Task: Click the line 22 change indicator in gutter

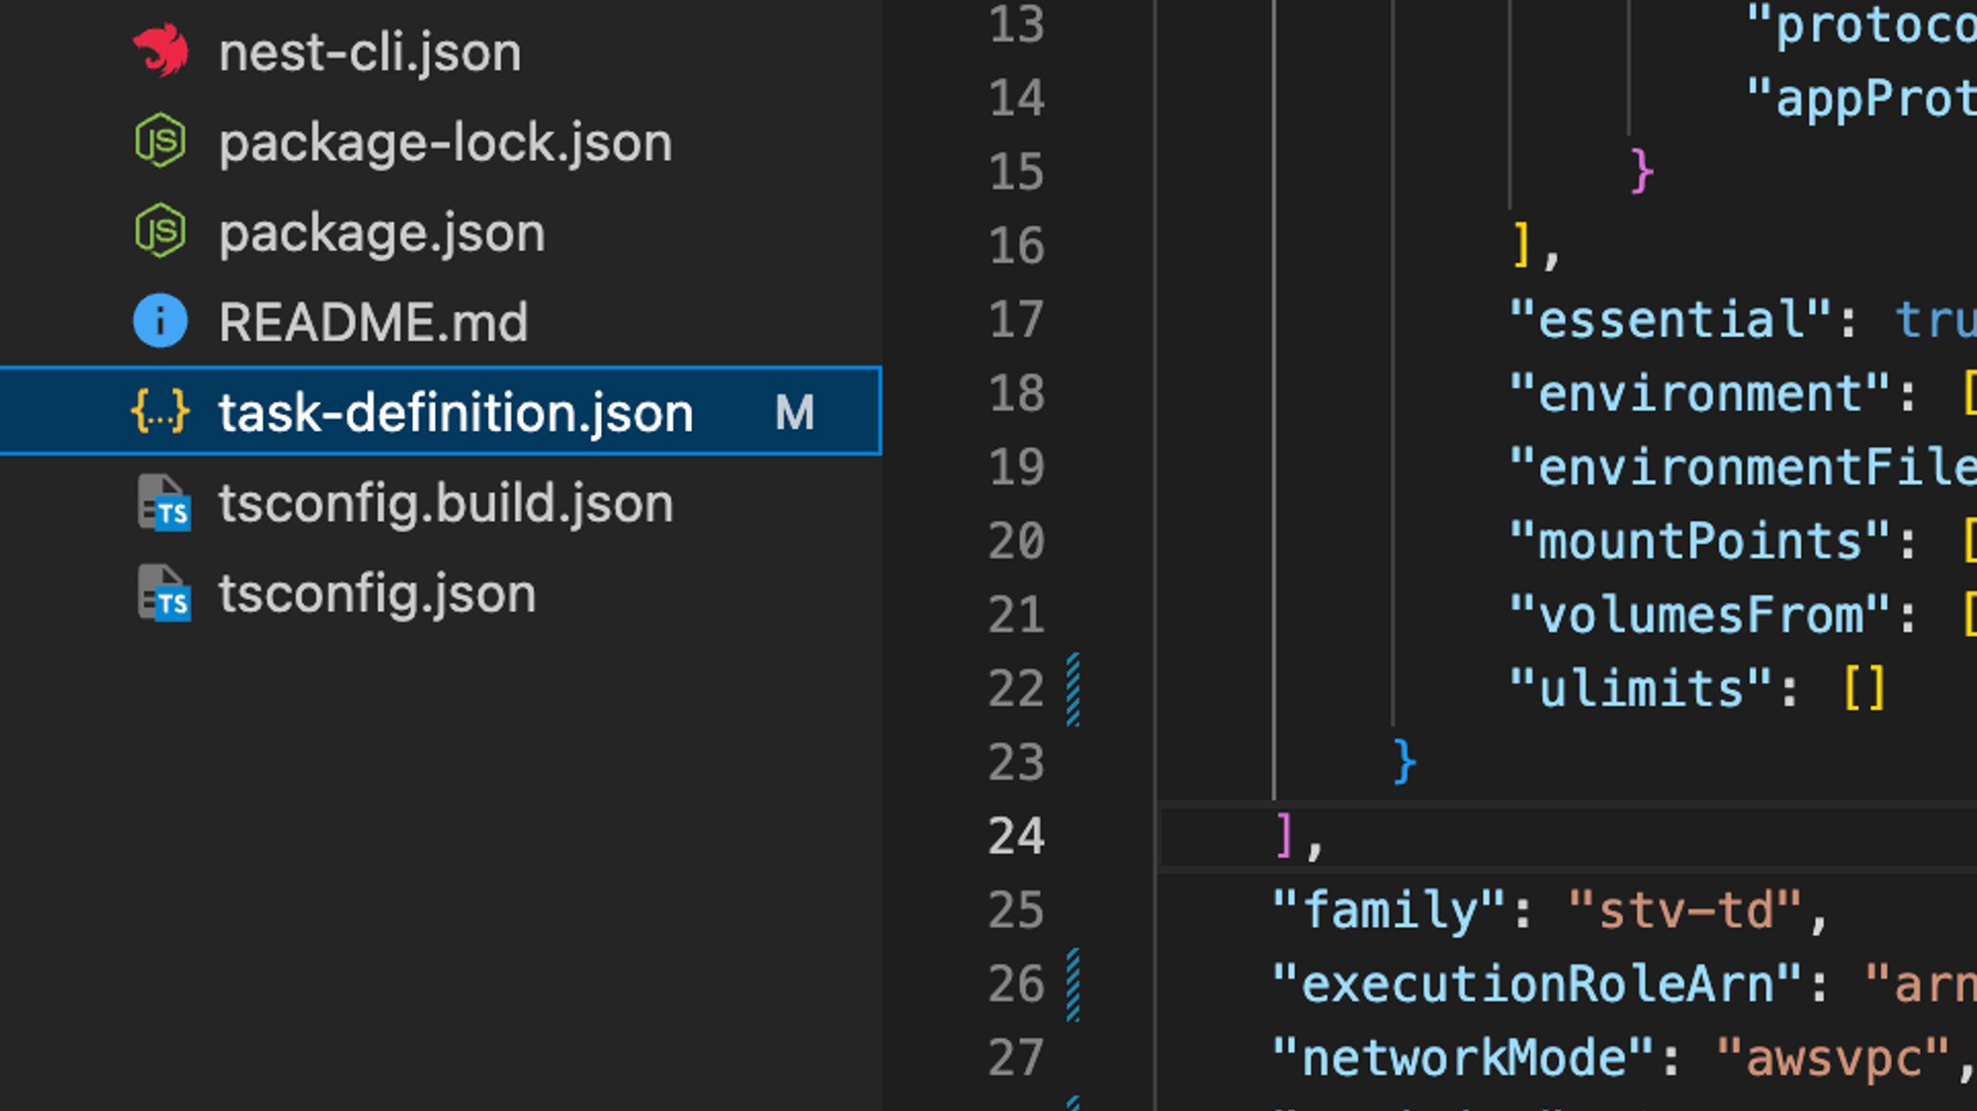Action: [x=1074, y=689]
